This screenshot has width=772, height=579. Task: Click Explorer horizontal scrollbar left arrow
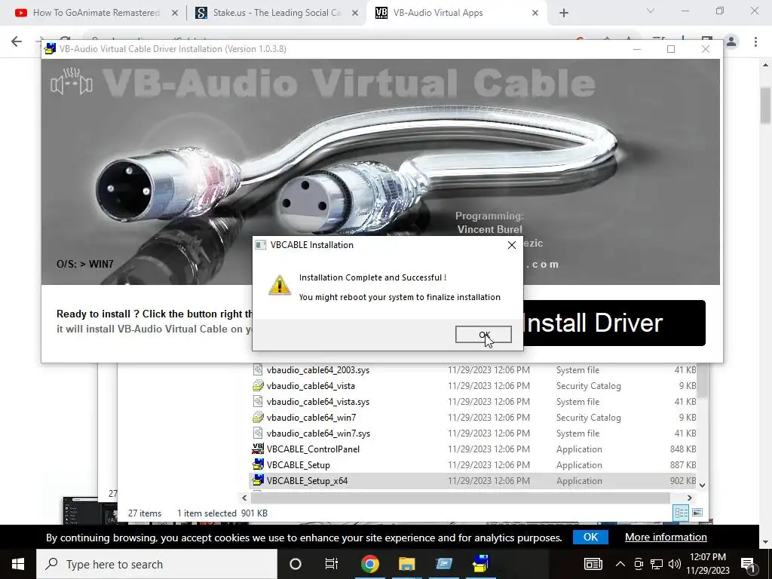[x=245, y=498]
